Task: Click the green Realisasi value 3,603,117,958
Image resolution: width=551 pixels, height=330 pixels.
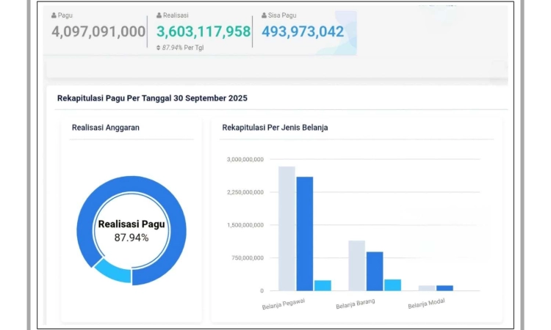Action: pyautogui.click(x=204, y=32)
